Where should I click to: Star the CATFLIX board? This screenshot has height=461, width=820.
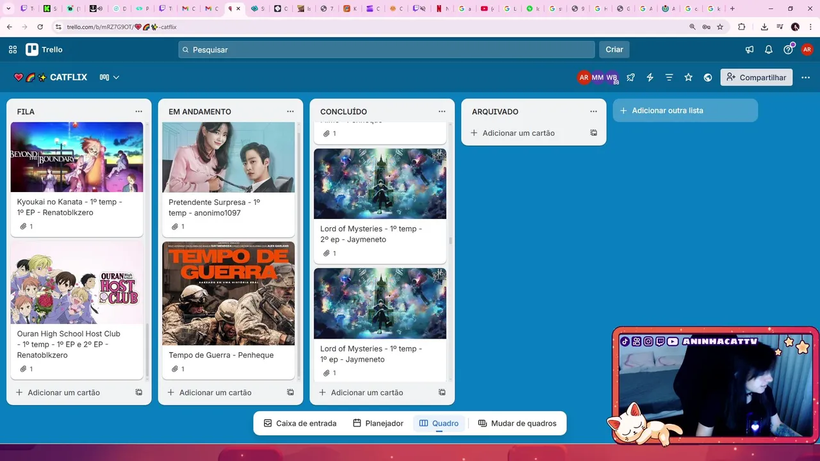pos(689,77)
